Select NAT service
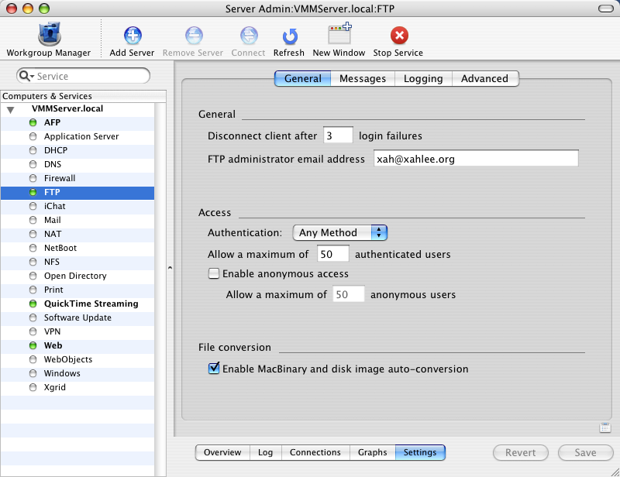 pyautogui.click(x=77, y=234)
